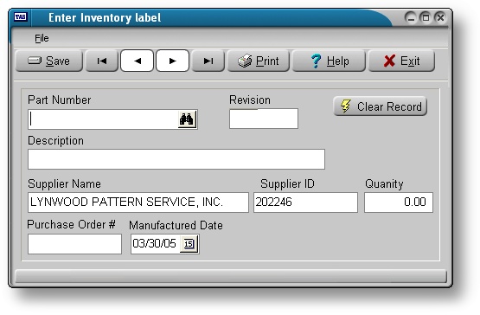The height and width of the screenshot is (315, 480).
Task: Maximize the Enter Inventory label window
Action: pyautogui.click(x=426, y=17)
